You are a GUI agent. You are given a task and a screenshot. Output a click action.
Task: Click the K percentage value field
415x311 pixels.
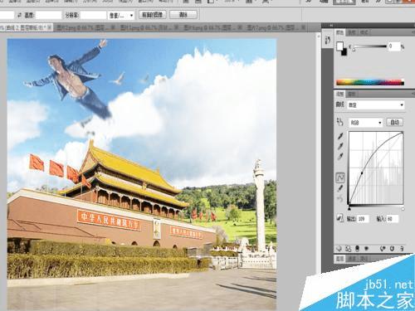393,46
